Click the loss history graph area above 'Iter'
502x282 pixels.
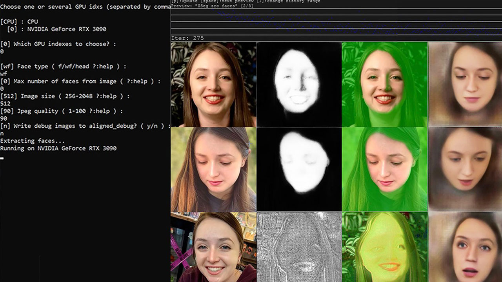tap(336, 22)
